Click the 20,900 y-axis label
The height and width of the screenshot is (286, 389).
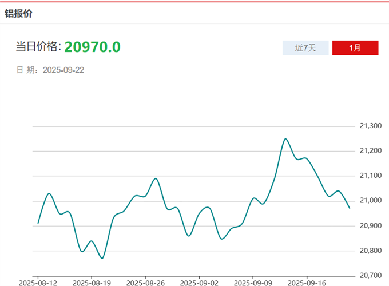tap(370, 225)
